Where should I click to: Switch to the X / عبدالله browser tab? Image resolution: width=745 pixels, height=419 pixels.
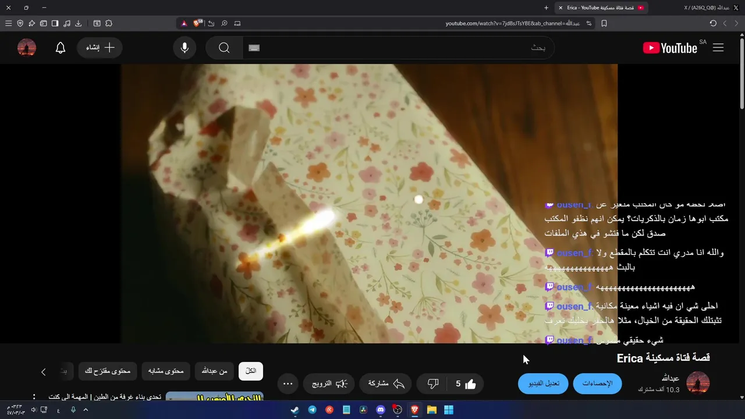pyautogui.click(x=711, y=8)
